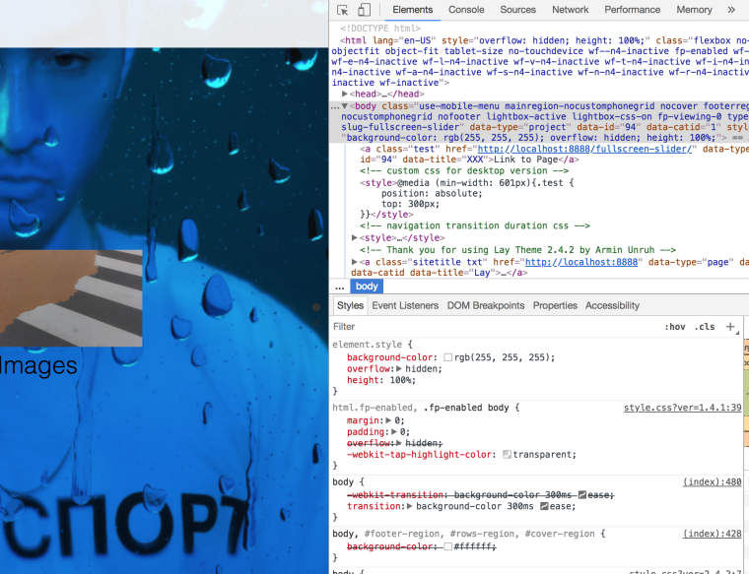Open the style.css?ver=1.4.1:39 source link
The height and width of the screenshot is (574, 749).
point(682,408)
